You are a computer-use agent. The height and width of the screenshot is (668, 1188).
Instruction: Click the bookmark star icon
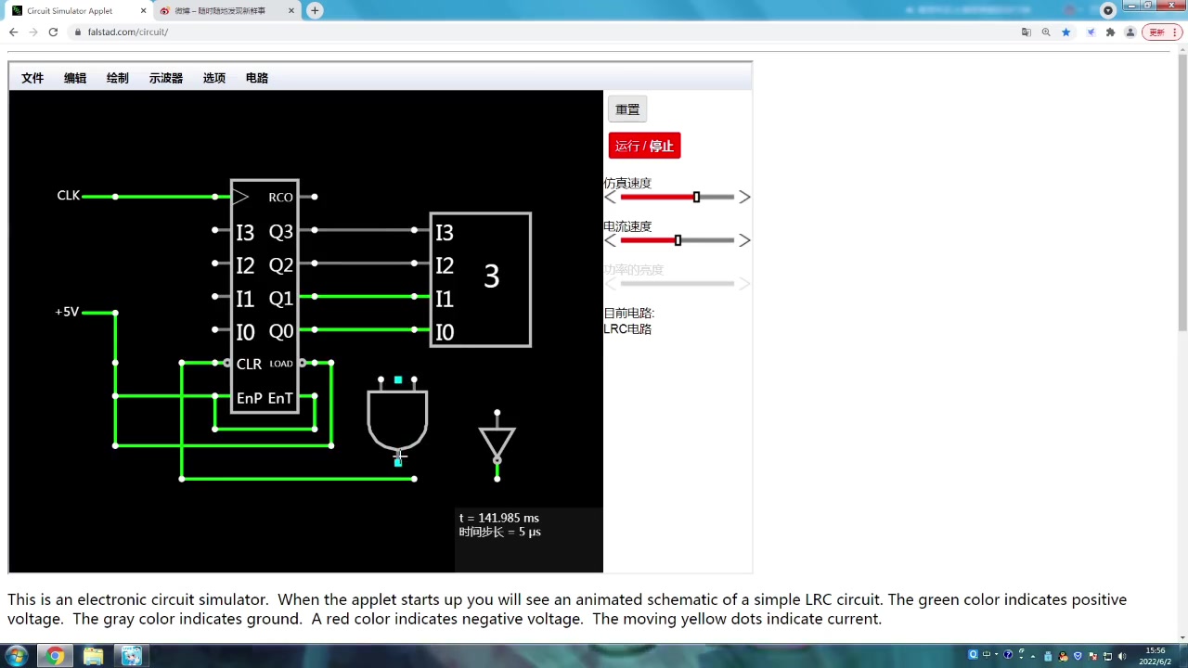(x=1066, y=32)
